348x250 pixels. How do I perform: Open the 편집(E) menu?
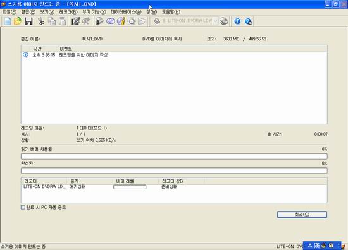coord(28,12)
